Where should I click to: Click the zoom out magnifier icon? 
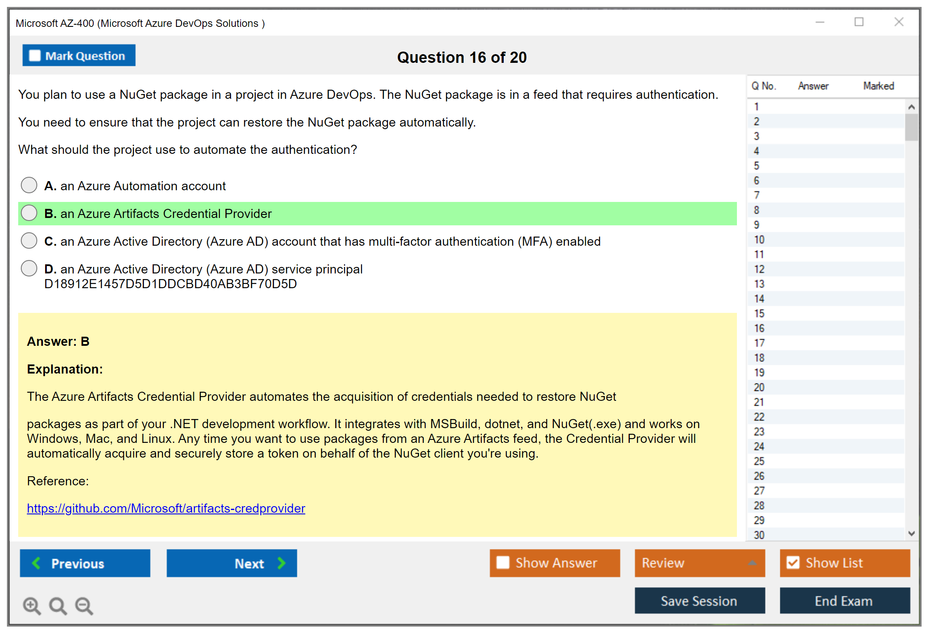(x=84, y=605)
